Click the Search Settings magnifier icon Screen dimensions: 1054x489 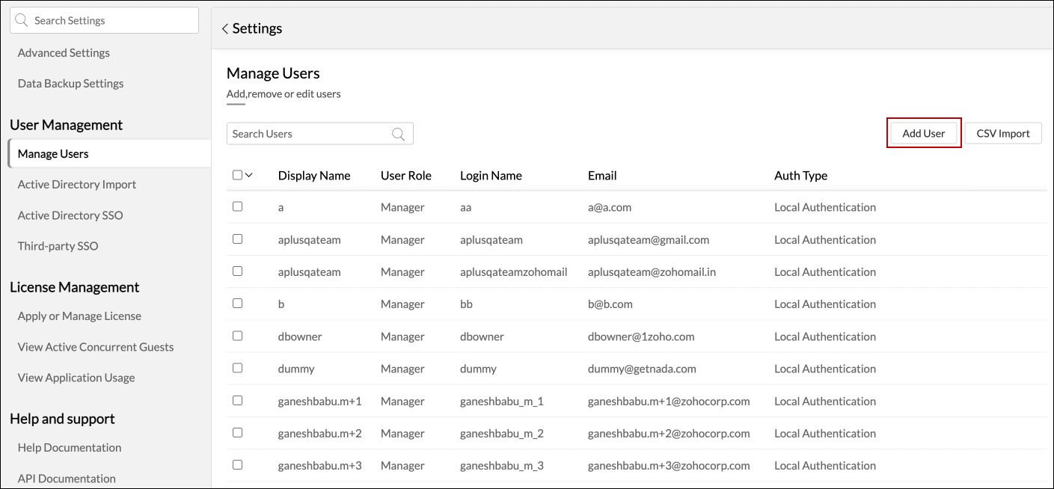tap(22, 21)
